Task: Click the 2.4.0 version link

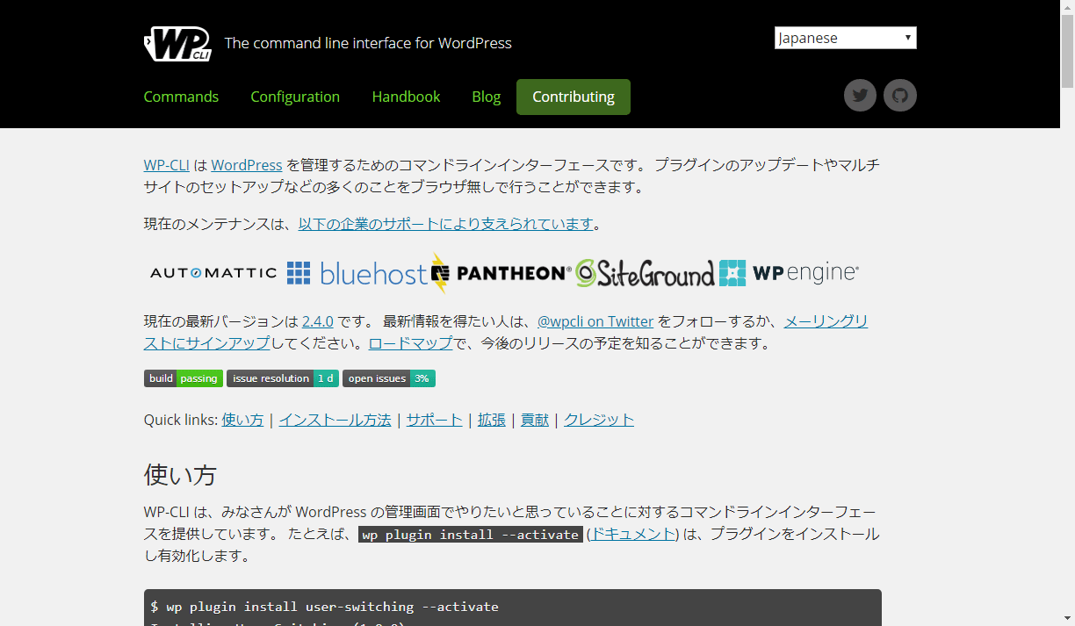Action: [318, 321]
